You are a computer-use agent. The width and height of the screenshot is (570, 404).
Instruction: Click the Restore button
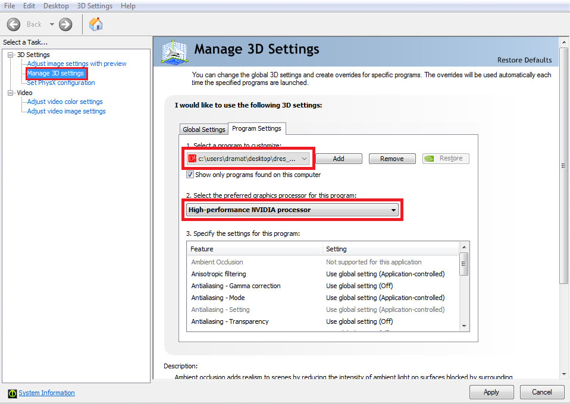pyautogui.click(x=446, y=159)
